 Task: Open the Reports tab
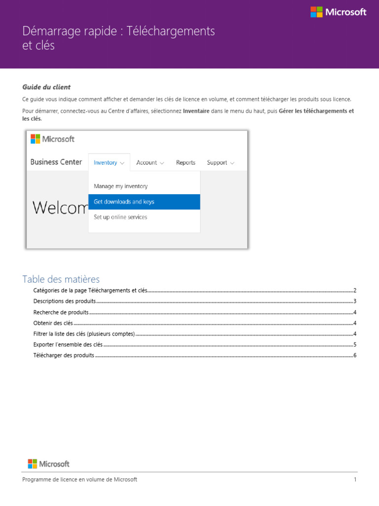[186, 162]
